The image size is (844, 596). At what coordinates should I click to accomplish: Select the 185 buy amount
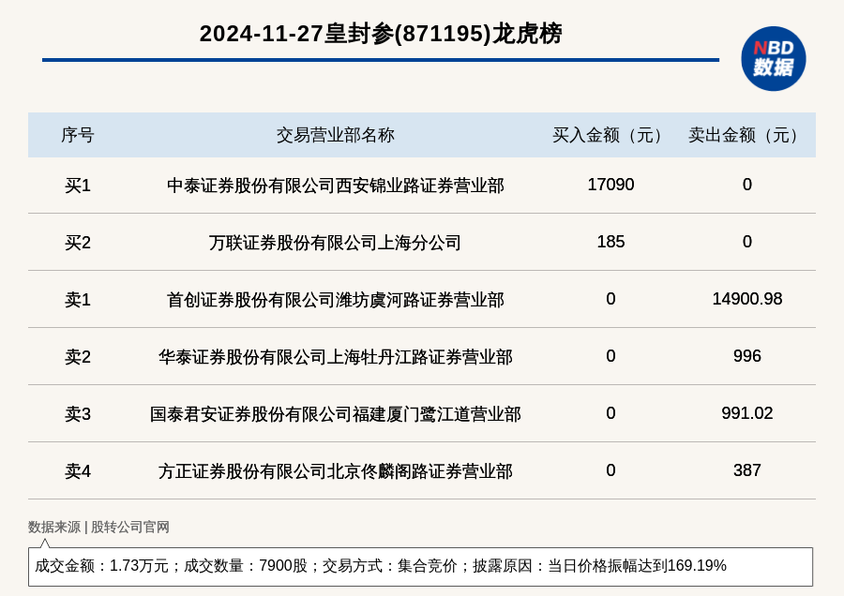point(610,242)
